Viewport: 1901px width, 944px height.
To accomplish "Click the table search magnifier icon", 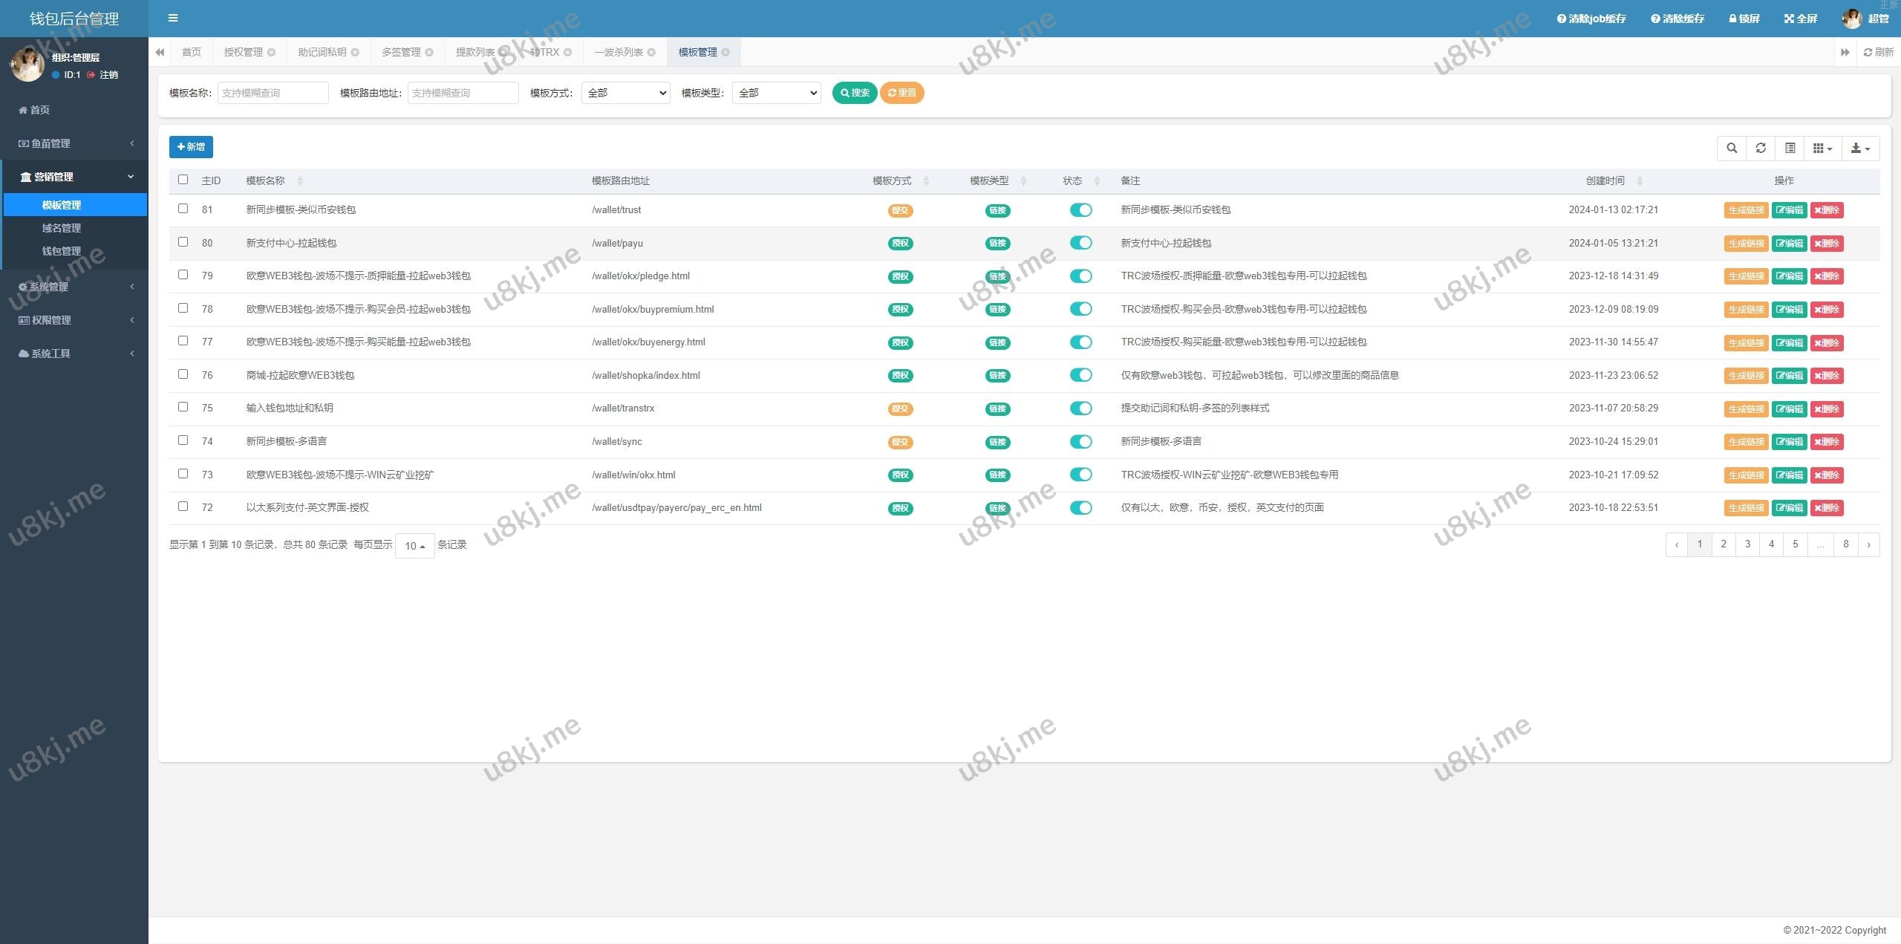I will (1732, 148).
